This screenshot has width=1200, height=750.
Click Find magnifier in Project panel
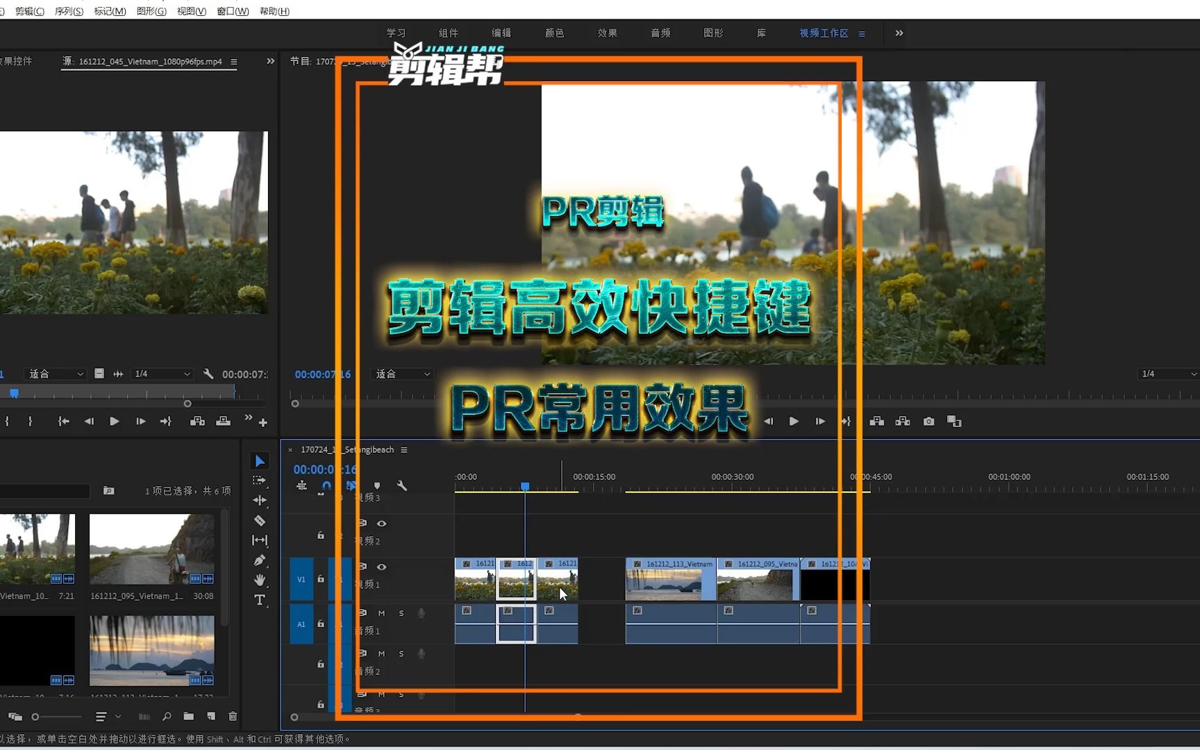pyautogui.click(x=167, y=716)
